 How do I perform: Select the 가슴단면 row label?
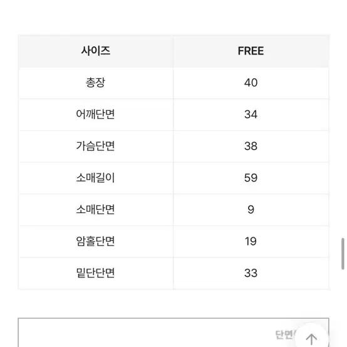[96, 146]
